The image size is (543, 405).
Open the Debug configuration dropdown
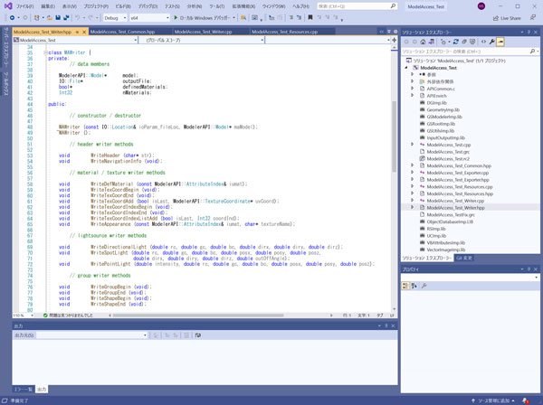pos(114,17)
